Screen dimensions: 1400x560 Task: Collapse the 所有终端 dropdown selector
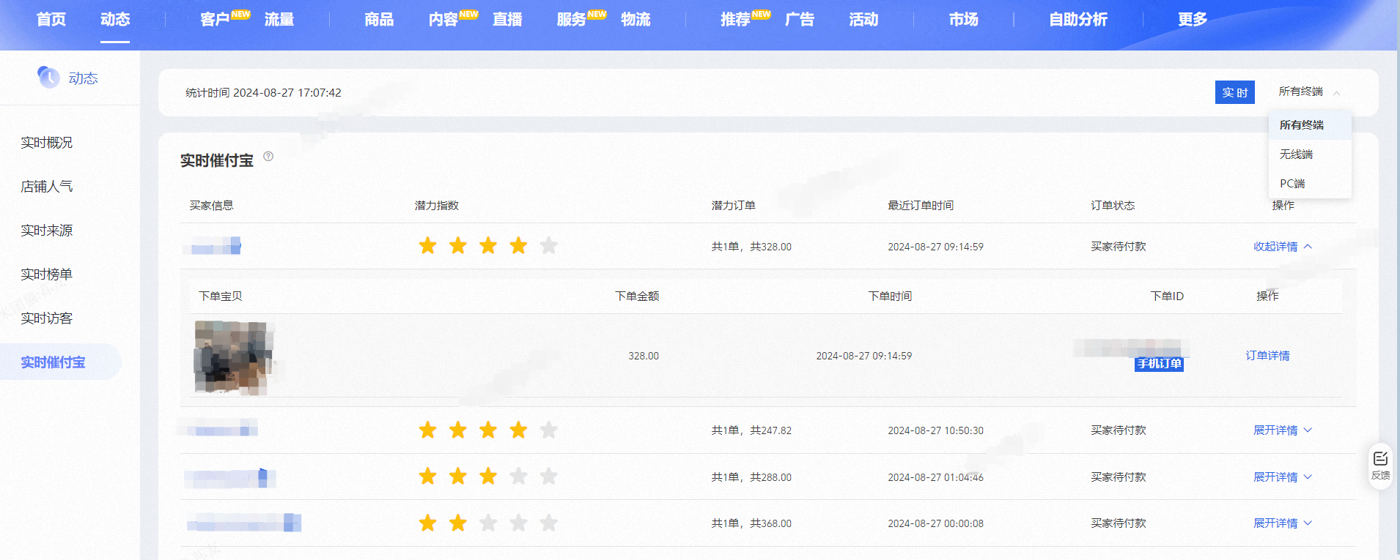click(x=1310, y=92)
